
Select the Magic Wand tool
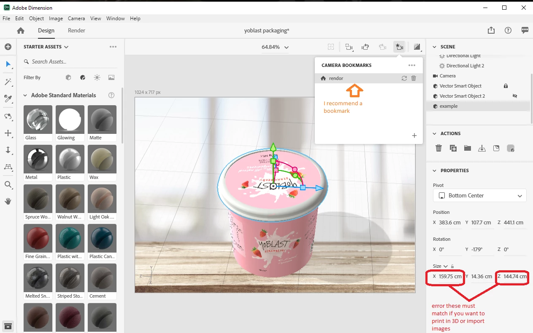(8, 81)
